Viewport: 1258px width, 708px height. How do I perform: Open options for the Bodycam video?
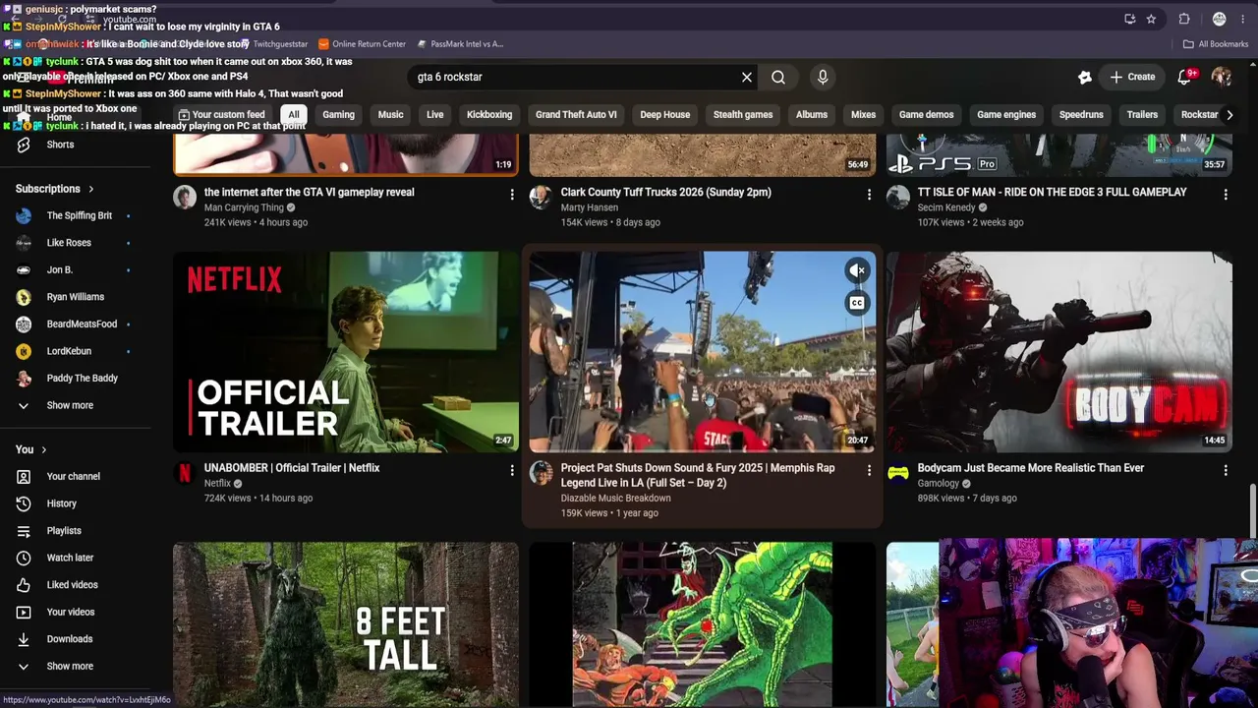(1226, 471)
